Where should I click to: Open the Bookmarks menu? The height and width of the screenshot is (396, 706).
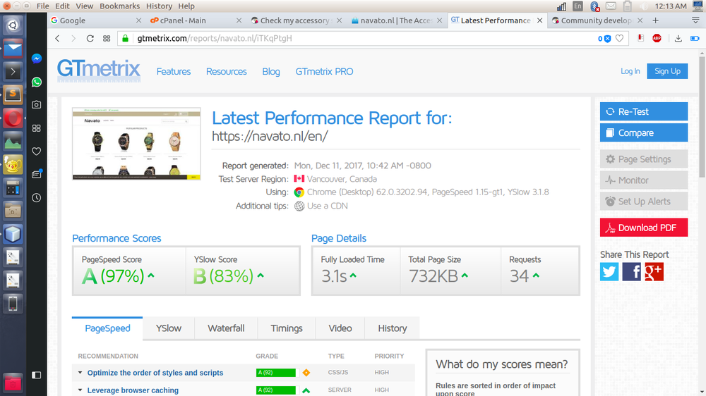tap(120, 6)
